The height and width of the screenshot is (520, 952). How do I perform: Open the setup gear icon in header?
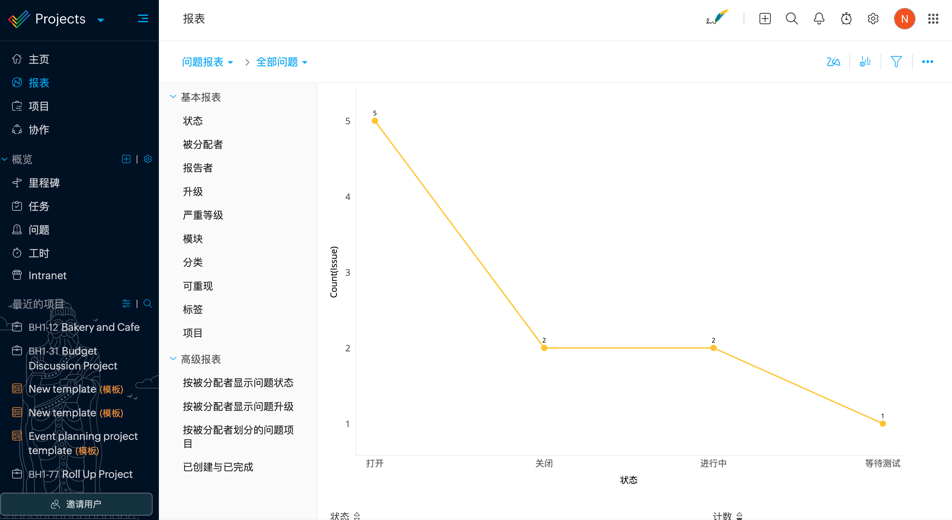click(x=873, y=18)
